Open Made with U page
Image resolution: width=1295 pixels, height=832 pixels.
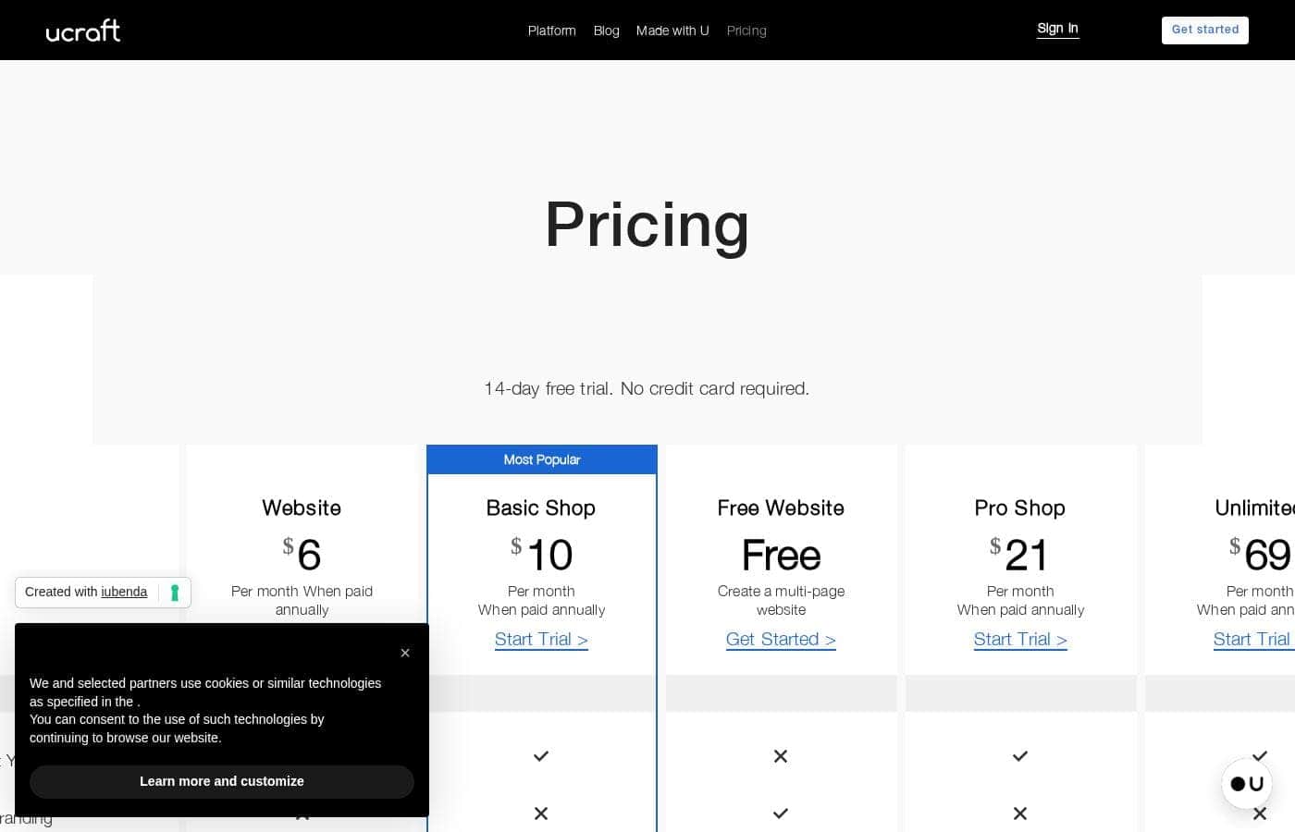pos(672,31)
